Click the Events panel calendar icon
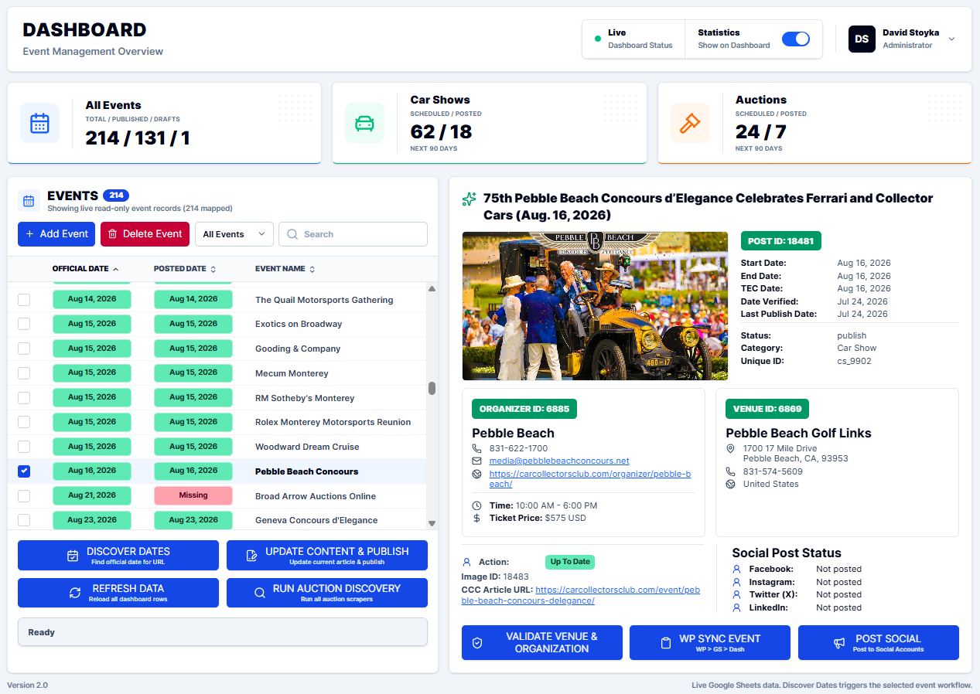This screenshot has height=694, width=980. [x=29, y=201]
